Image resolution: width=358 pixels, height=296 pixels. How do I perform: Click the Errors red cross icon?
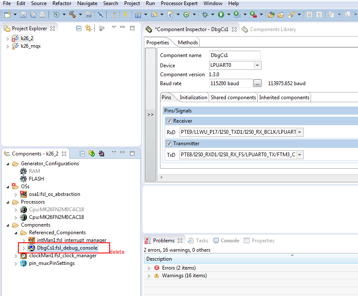click(x=157, y=268)
